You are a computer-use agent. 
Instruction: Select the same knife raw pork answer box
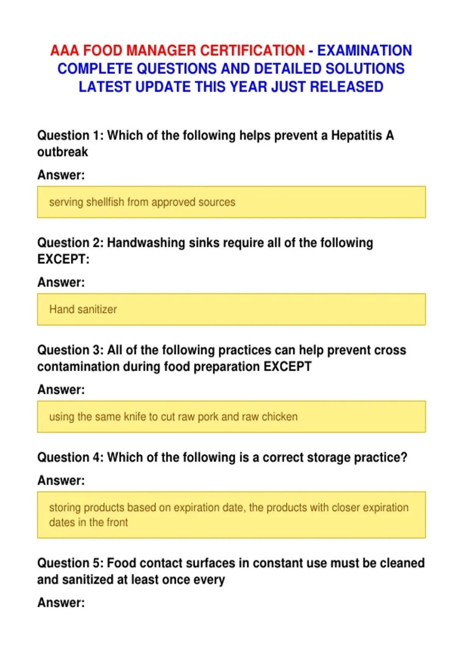coord(231,417)
